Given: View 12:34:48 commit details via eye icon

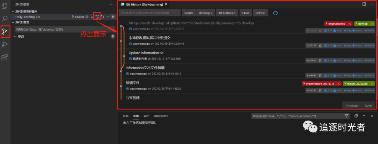Looking at the screenshot, I should pos(131,44).
